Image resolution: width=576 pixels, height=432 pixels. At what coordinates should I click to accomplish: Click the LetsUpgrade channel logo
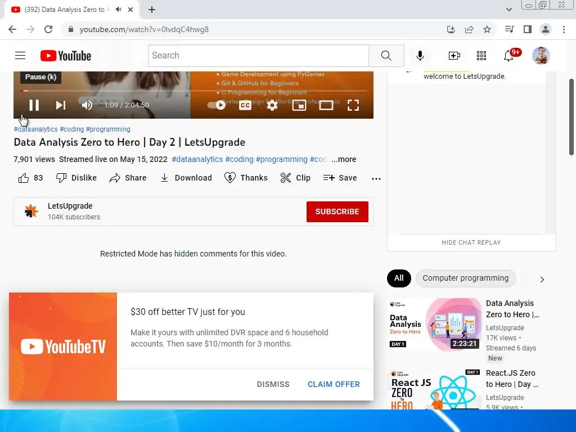click(x=31, y=211)
